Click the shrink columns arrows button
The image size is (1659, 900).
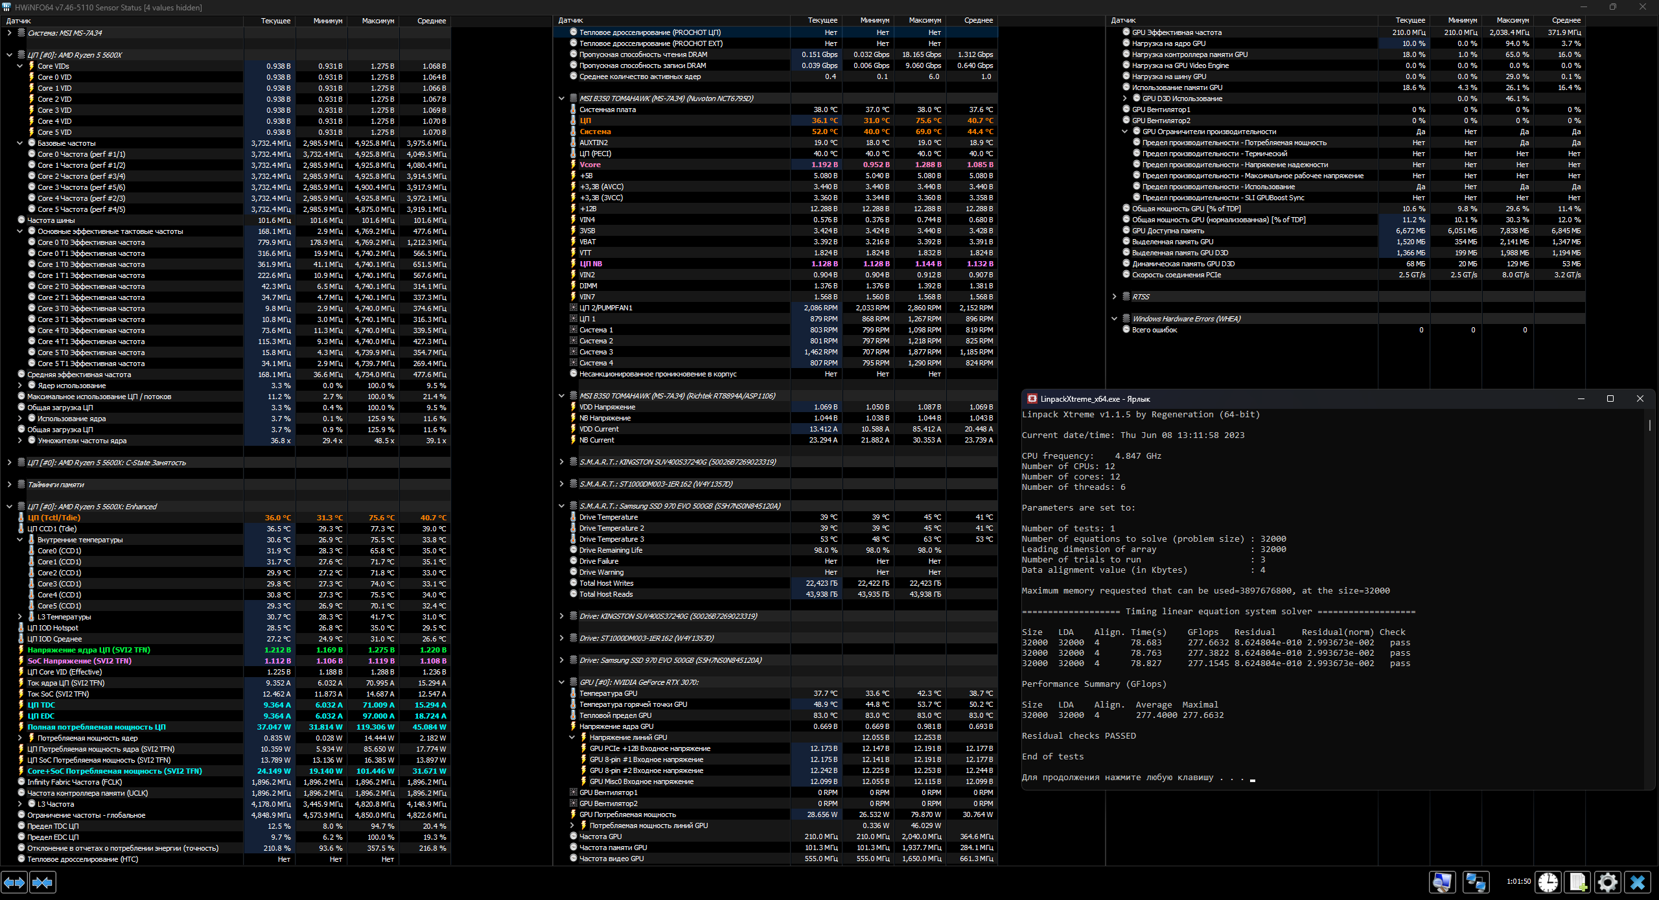(x=42, y=883)
